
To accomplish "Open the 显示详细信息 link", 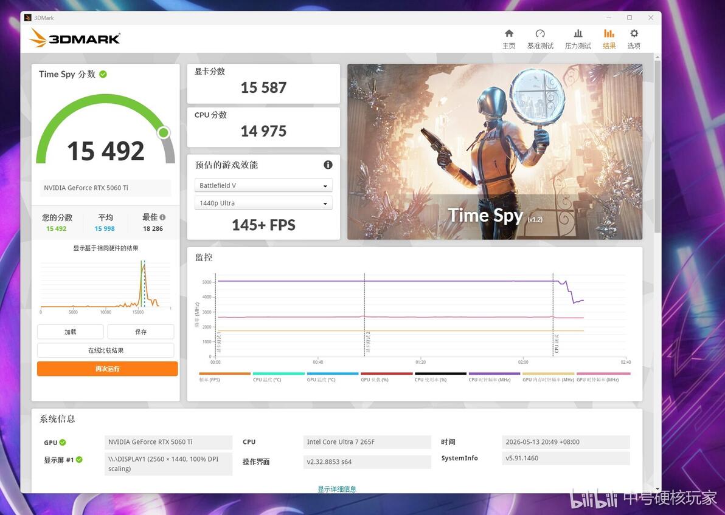I will pyautogui.click(x=336, y=489).
